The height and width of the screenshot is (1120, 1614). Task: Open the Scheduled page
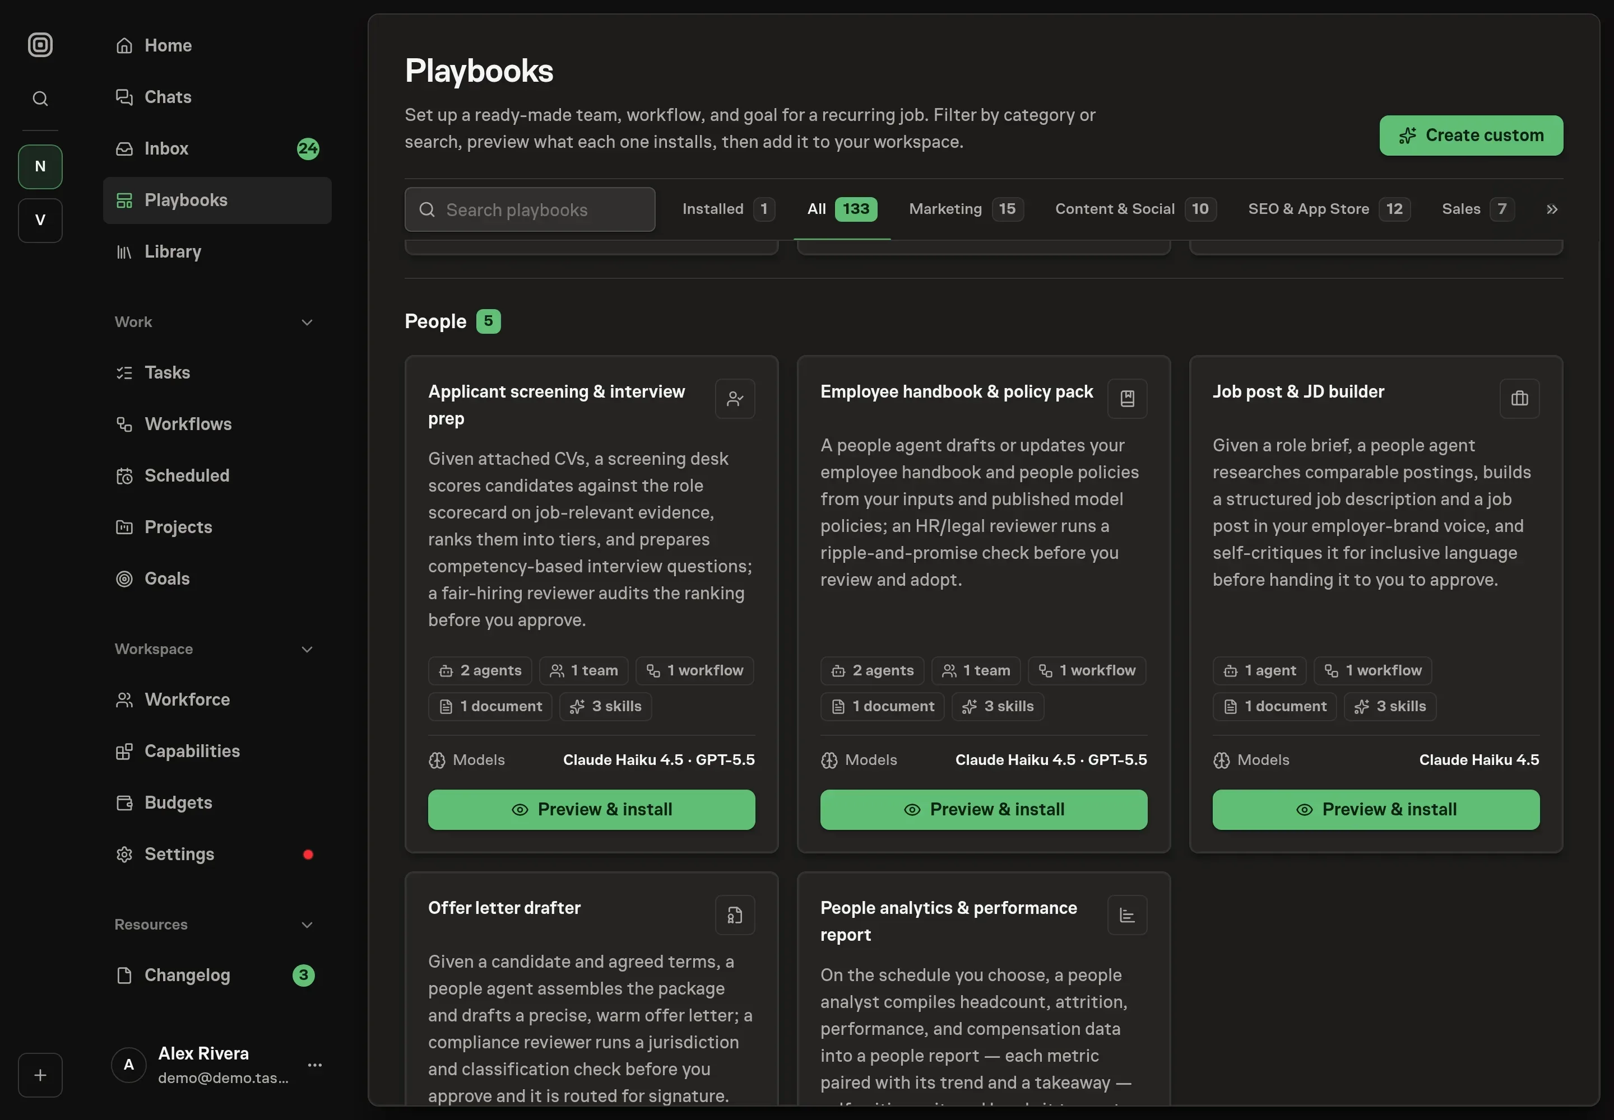(217, 476)
